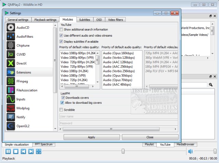Open the Chiptune module icon

click(x=11, y=46)
